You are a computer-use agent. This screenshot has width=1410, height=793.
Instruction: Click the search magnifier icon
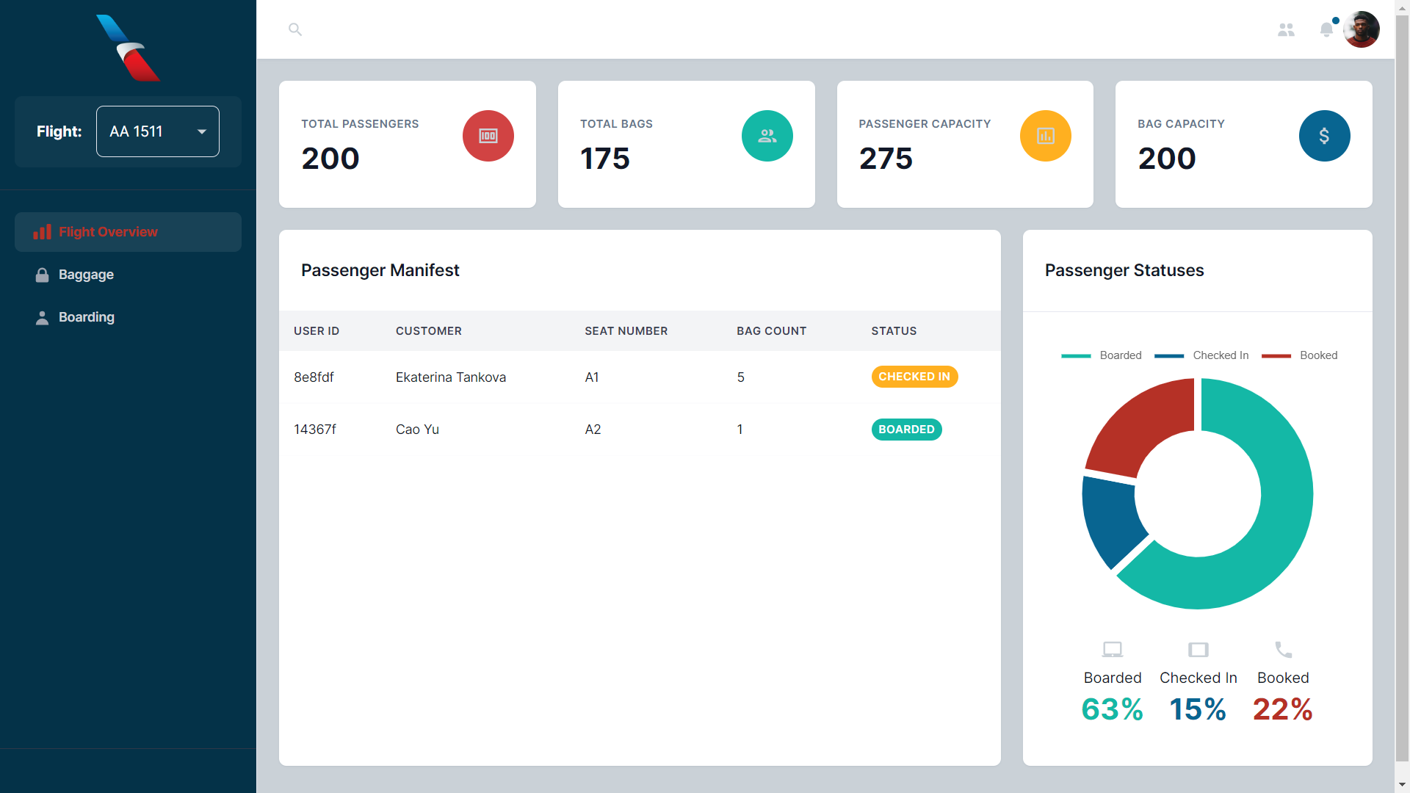[x=295, y=29]
